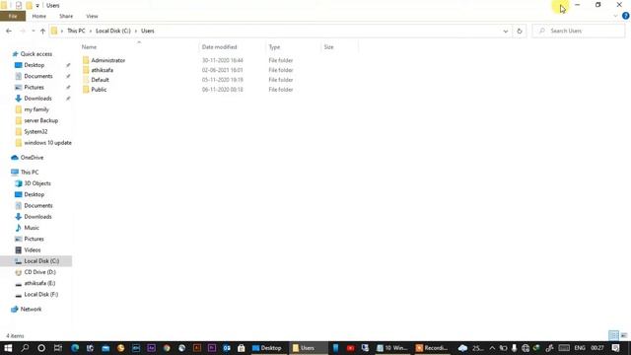Open taskbar search magnifier
This screenshot has height=355, width=631.
click(25, 348)
